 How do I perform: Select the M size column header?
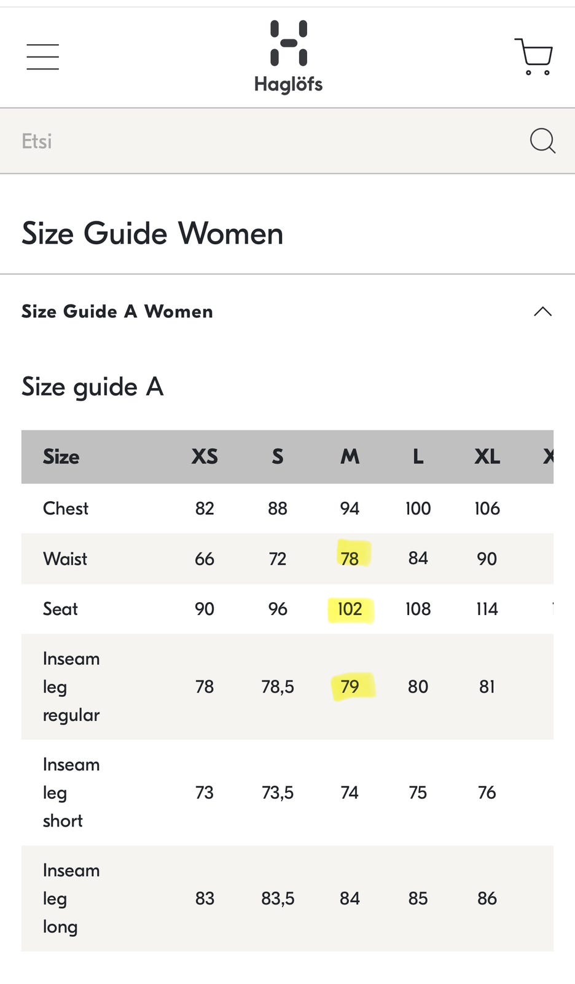350,456
